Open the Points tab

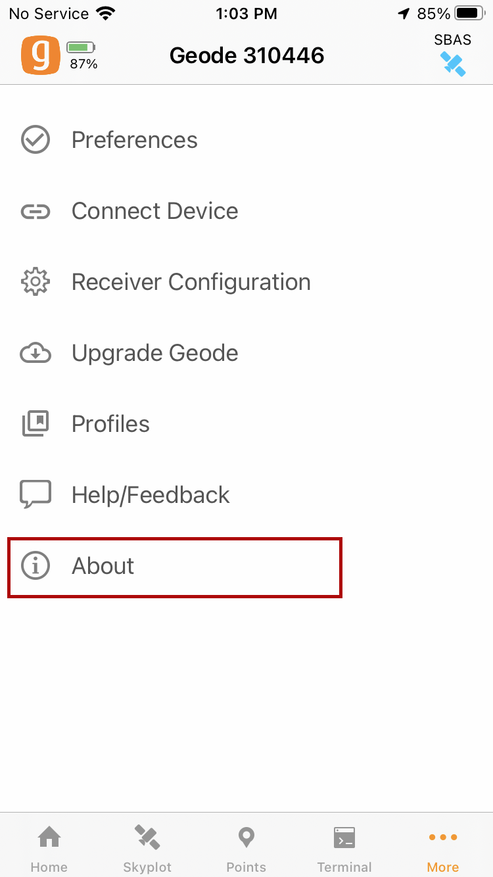click(246, 848)
